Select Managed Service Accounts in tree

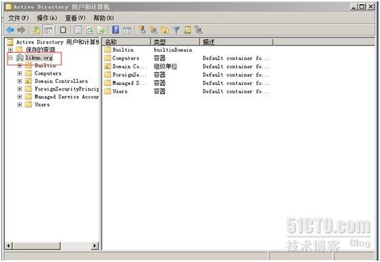tap(67, 97)
